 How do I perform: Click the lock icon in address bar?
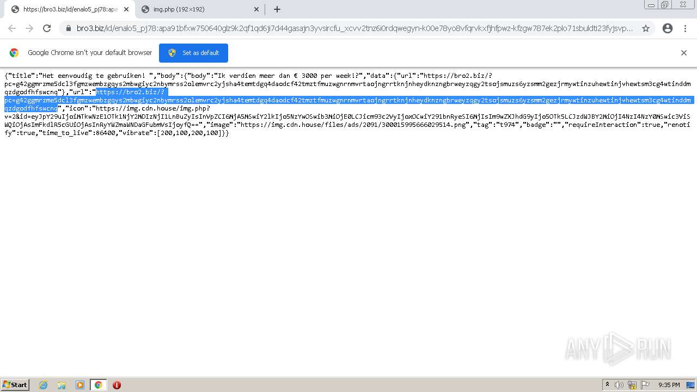click(x=68, y=28)
